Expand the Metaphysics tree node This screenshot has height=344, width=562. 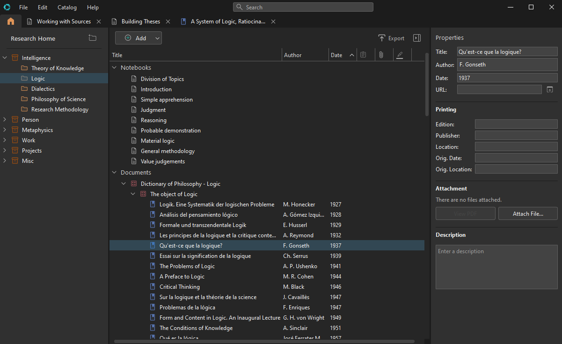click(x=5, y=130)
